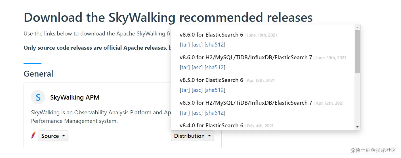
Task: Open sha512 for v8.6.0 ElasticSearch 7
Action: [x=215, y=67]
